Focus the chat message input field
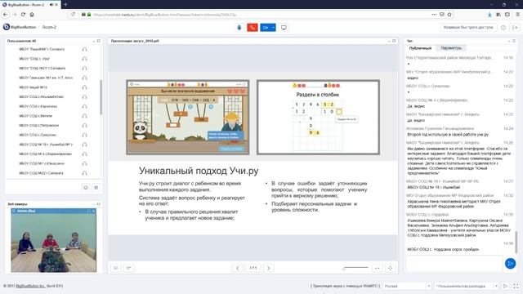523x294 pixels. 454,263
